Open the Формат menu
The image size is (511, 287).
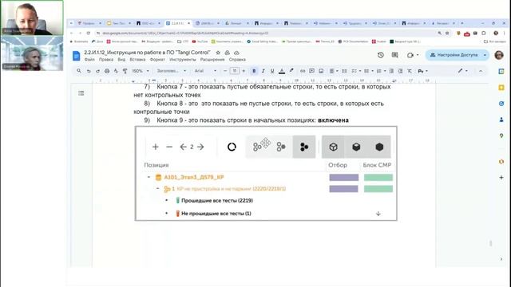click(x=157, y=60)
